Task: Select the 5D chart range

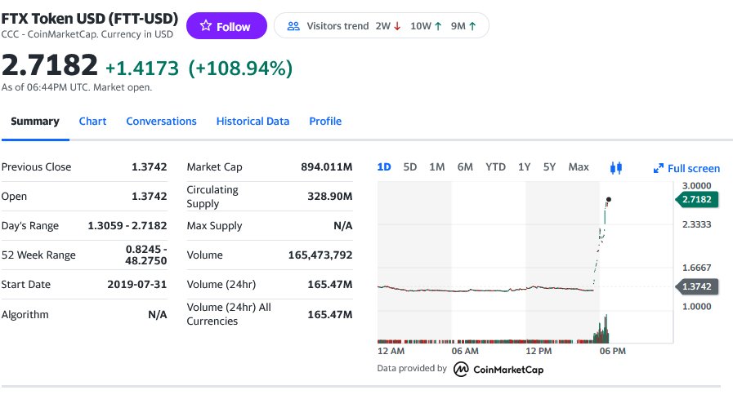Action: pos(410,167)
